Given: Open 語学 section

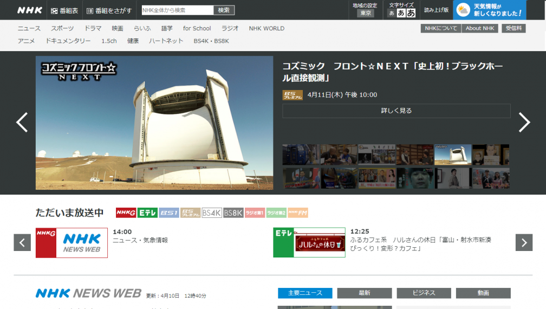Looking at the screenshot, I should [x=167, y=29].
